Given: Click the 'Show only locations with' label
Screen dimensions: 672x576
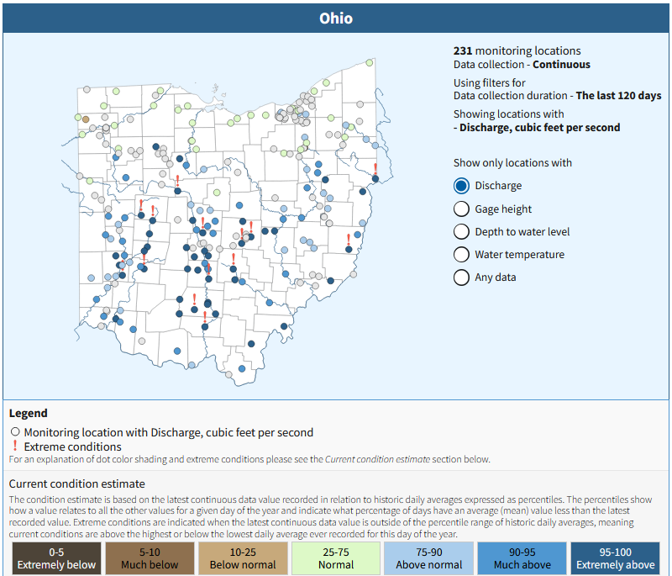Looking at the screenshot, I should tap(512, 163).
